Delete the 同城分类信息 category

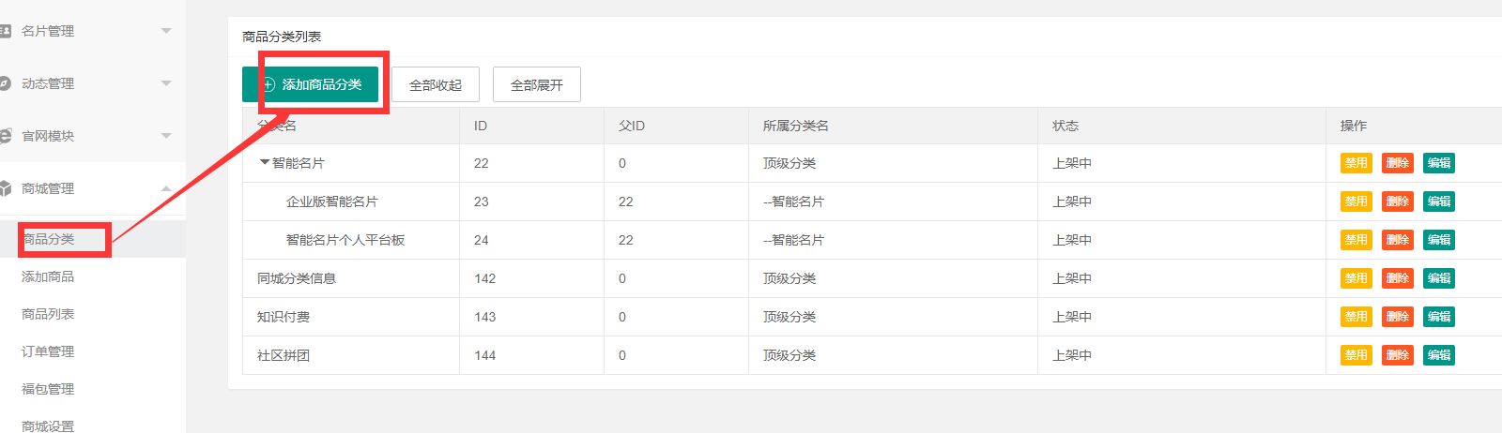tap(1397, 278)
